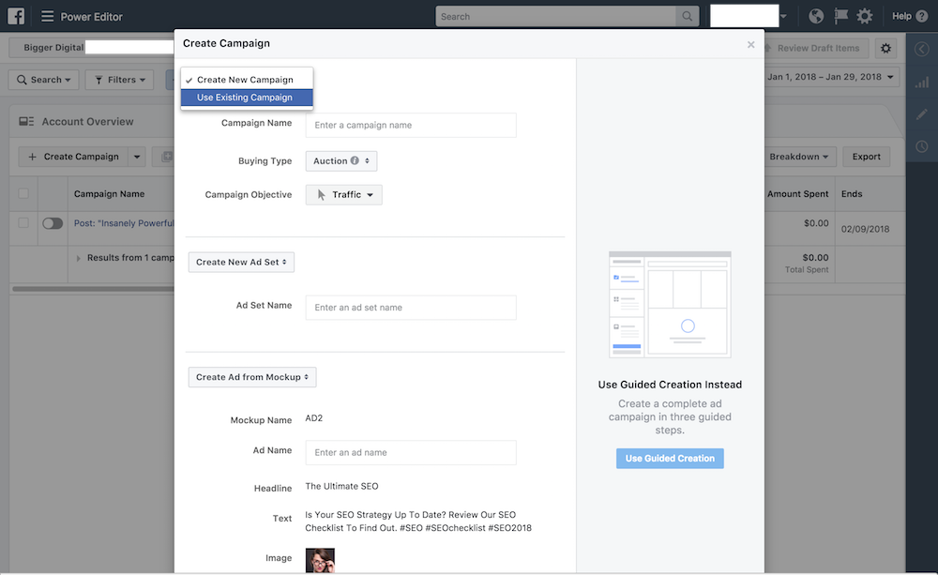
Task: Open the charts icon in right sidebar
Action: click(922, 83)
